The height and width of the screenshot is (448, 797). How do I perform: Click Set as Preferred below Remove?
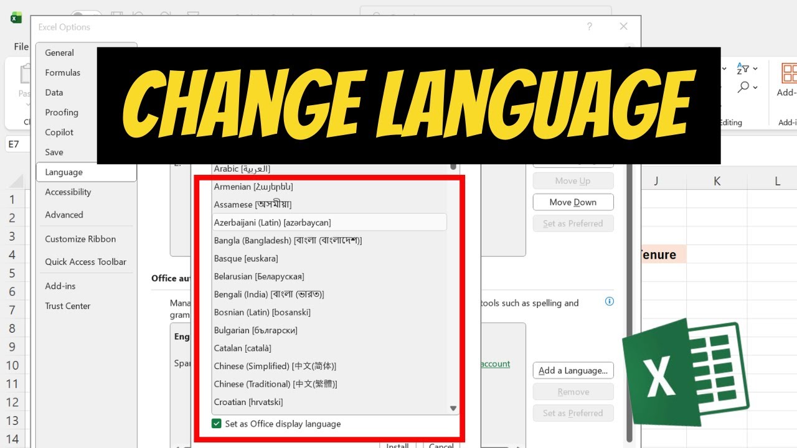573,413
